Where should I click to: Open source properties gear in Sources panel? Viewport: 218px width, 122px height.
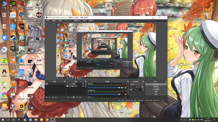74,97
